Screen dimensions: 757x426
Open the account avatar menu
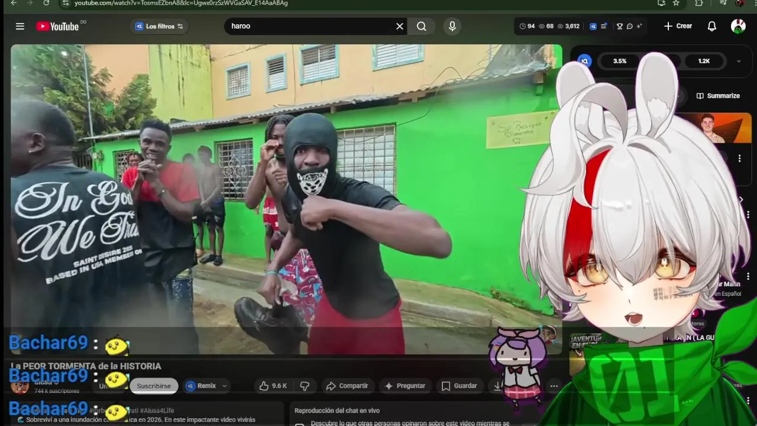738,26
